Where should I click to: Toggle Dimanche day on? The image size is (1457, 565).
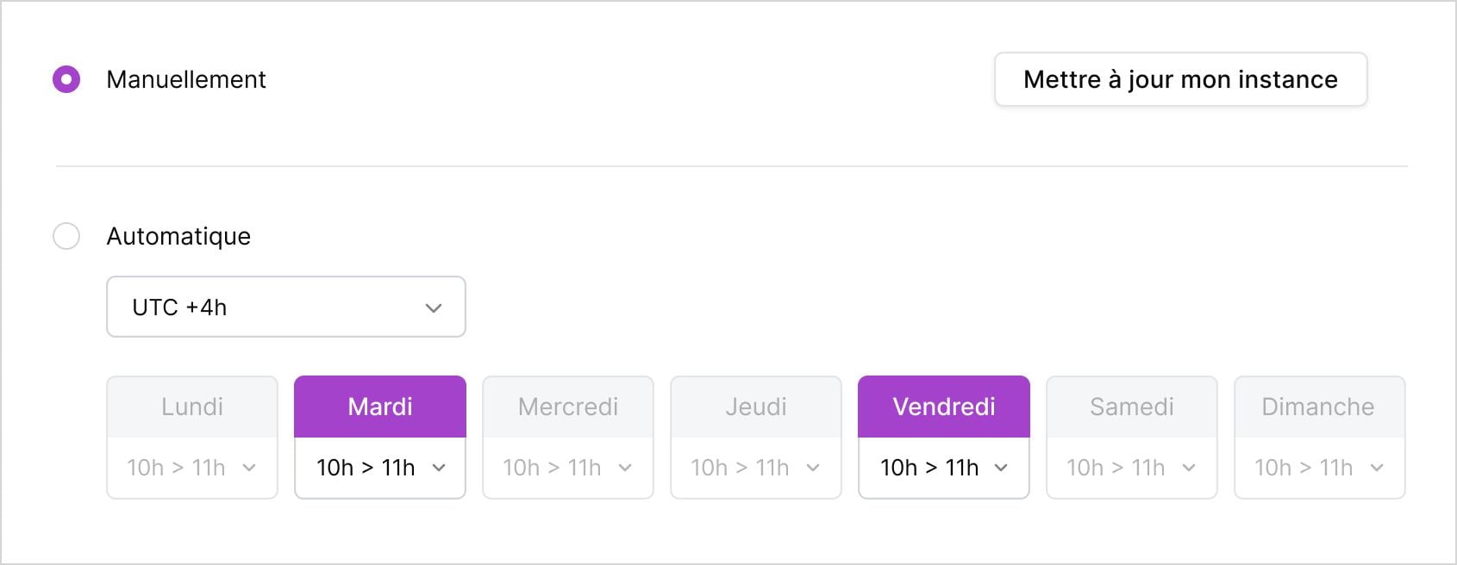1318,407
